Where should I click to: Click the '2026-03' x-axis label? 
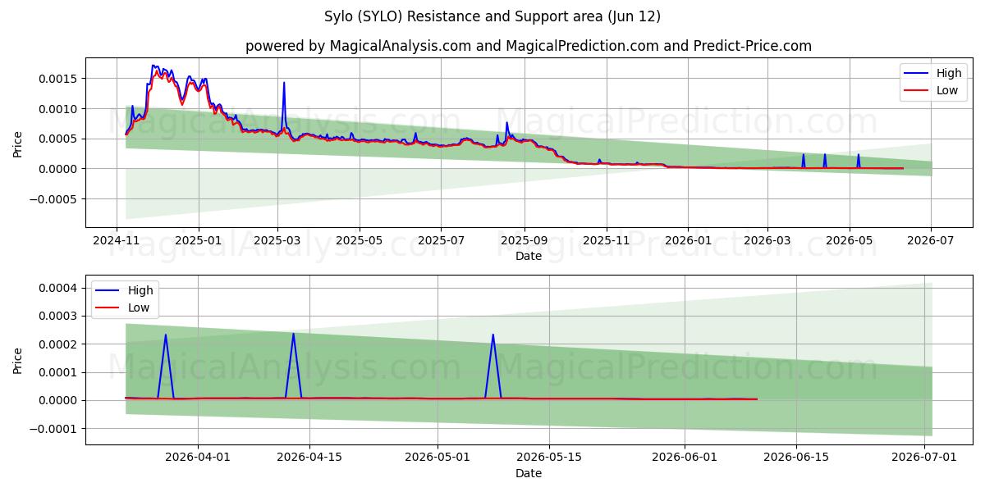point(767,240)
